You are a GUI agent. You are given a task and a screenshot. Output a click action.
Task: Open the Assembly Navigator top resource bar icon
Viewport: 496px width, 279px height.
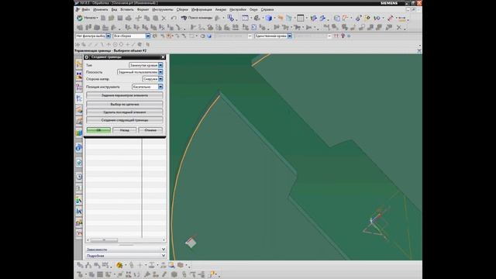point(79,64)
